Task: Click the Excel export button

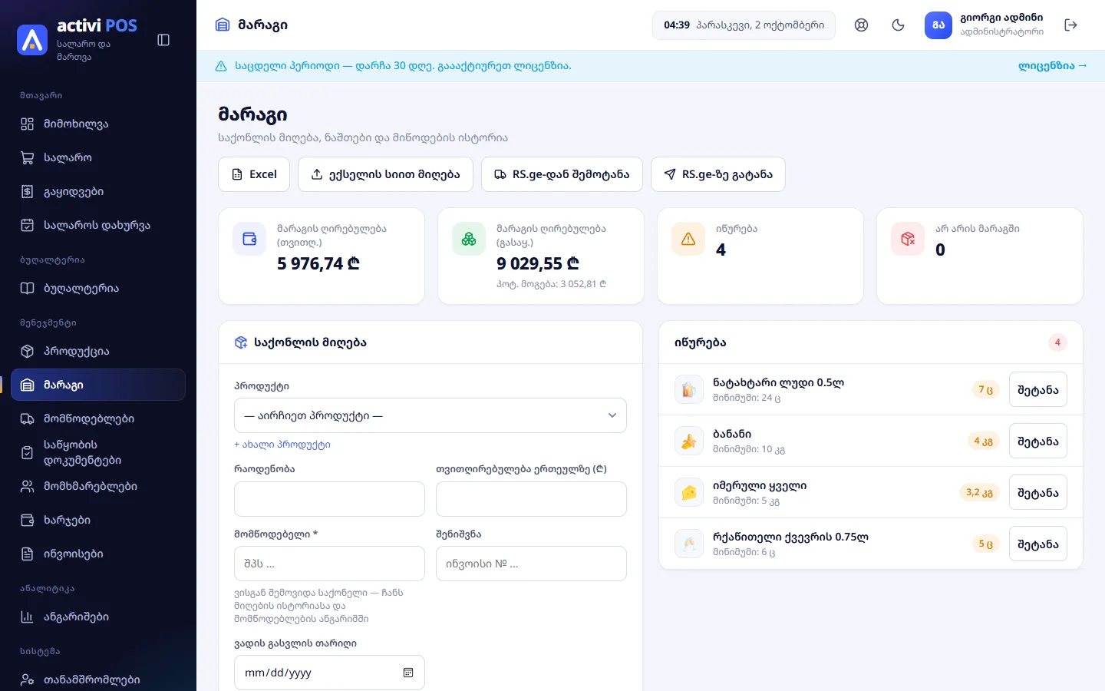Action: coord(254,174)
